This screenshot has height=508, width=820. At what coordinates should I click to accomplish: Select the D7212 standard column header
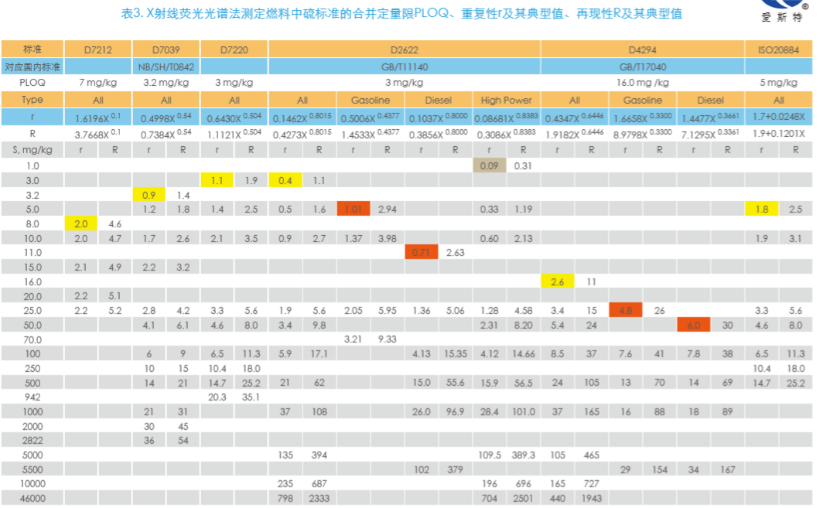tap(98, 49)
